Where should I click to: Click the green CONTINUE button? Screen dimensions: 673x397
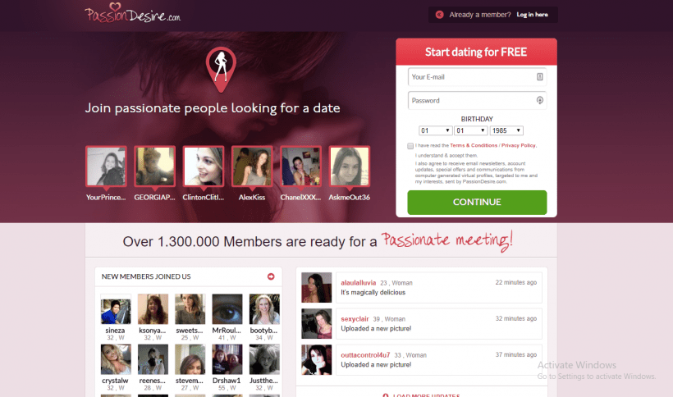coord(477,203)
